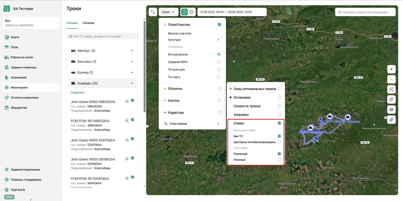Viewport: 403px width, 201px height.
Task: Enable the Кадастры layer checkbox
Action: point(220,112)
